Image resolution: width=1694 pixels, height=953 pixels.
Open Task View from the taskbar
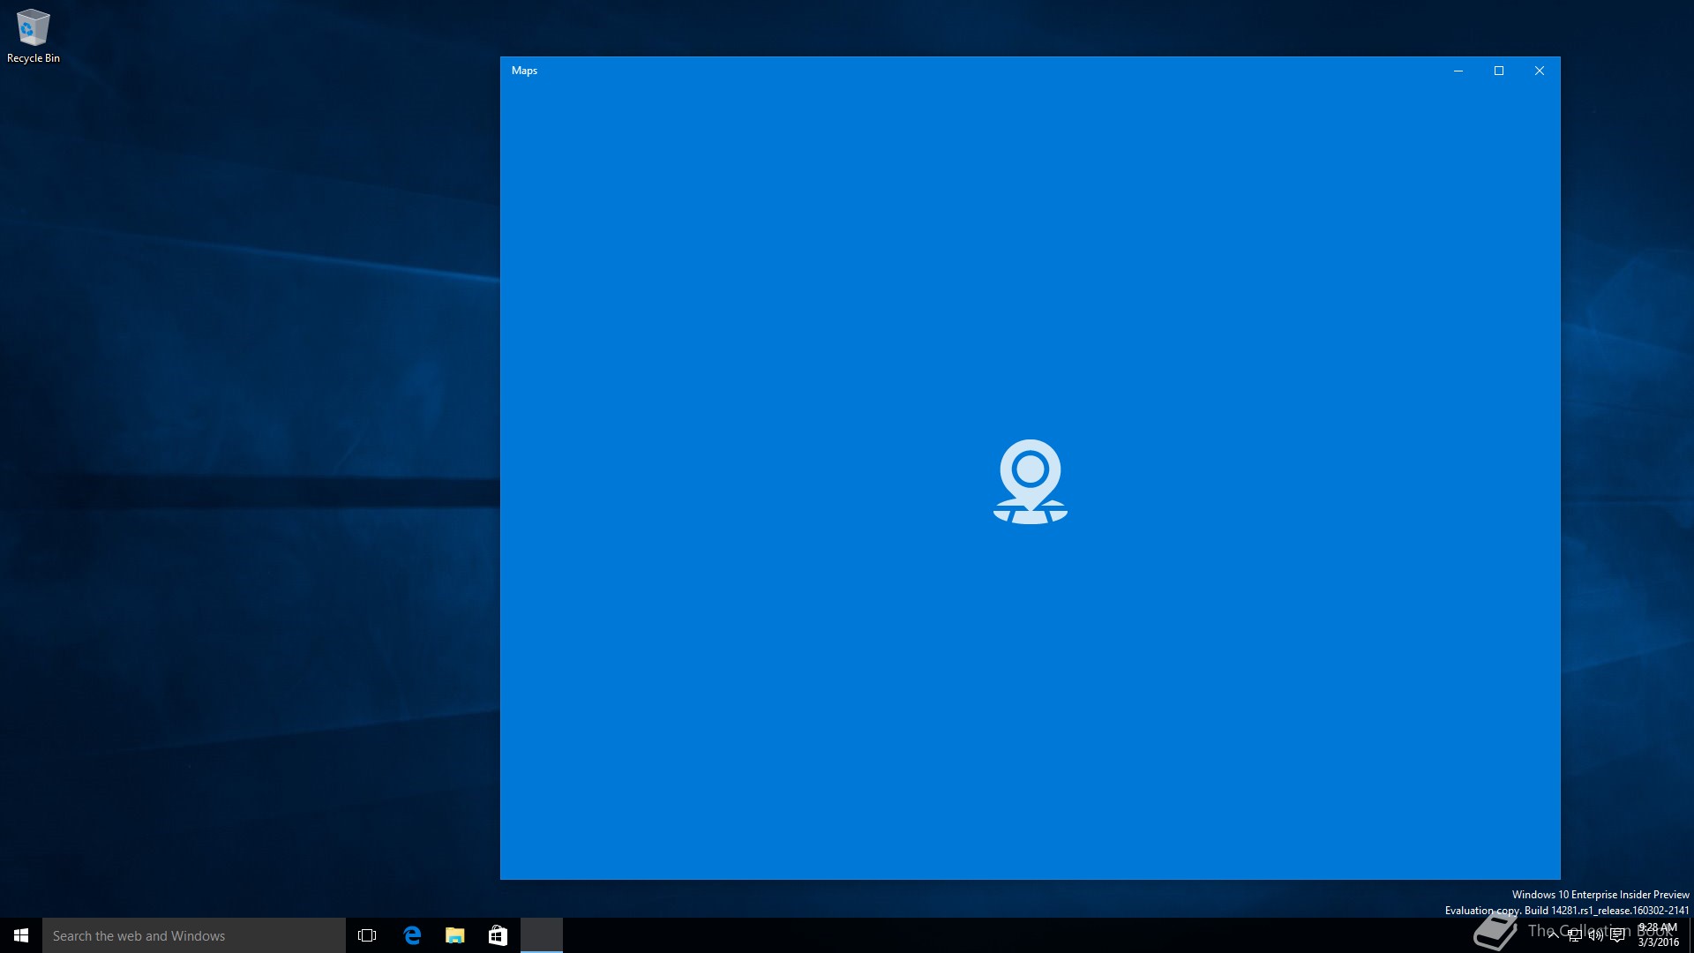(367, 935)
